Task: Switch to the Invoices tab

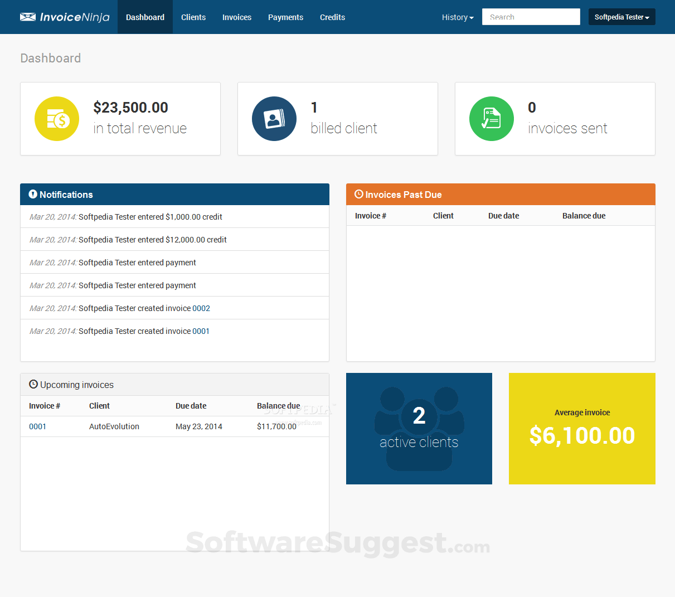Action: [236, 17]
